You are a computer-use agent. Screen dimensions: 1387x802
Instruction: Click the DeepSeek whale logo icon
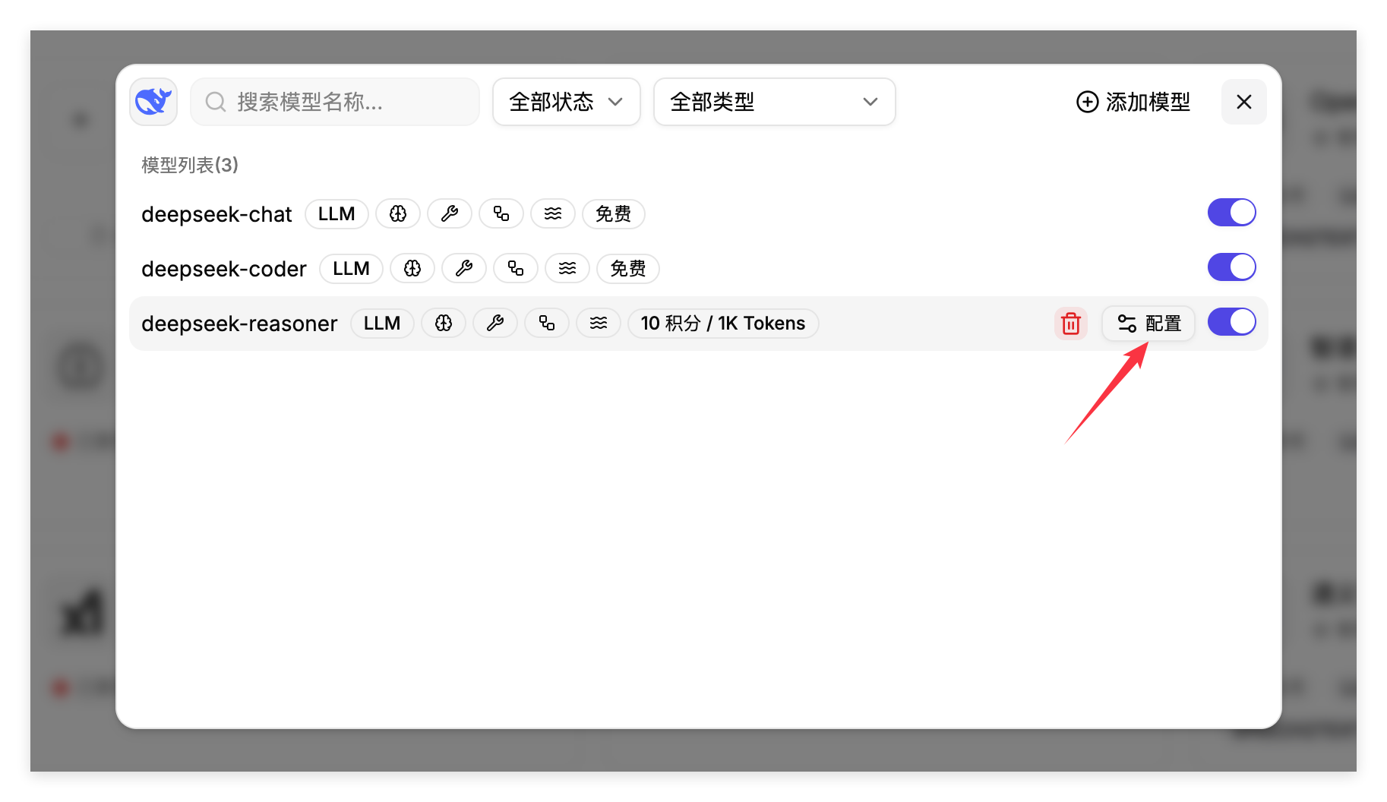click(153, 102)
